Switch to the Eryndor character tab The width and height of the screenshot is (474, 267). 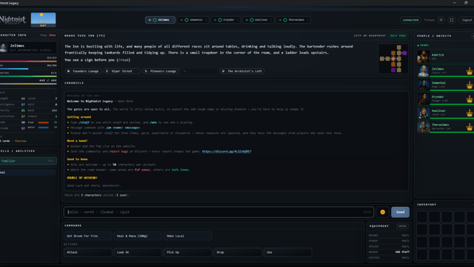225,20
